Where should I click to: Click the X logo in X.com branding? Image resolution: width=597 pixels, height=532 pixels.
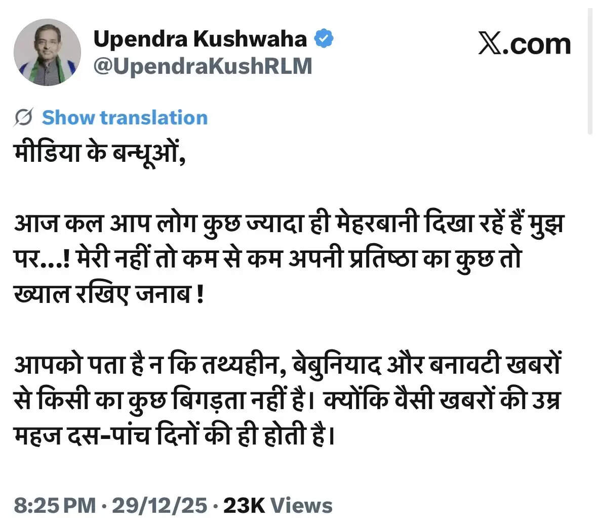[x=489, y=43]
